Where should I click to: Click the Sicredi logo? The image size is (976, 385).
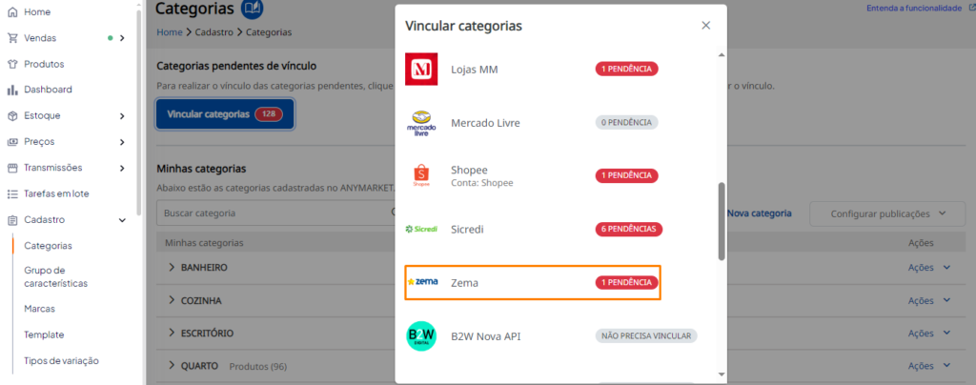[x=421, y=229]
